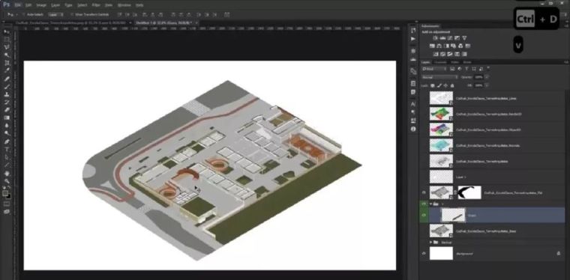Image resolution: width=570 pixels, height=280 pixels.
Task: Add a Levels adjustment
Action: [x=442, y=38]
